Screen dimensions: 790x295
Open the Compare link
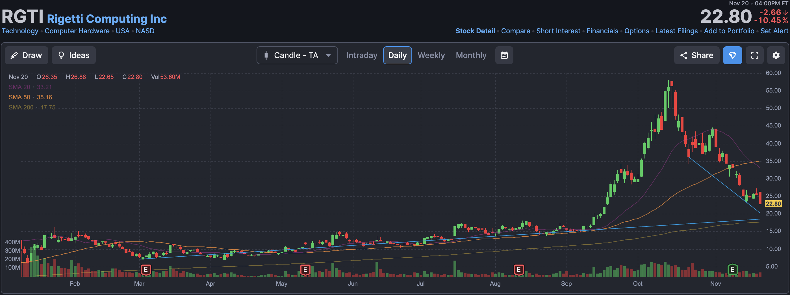point(516,31)
